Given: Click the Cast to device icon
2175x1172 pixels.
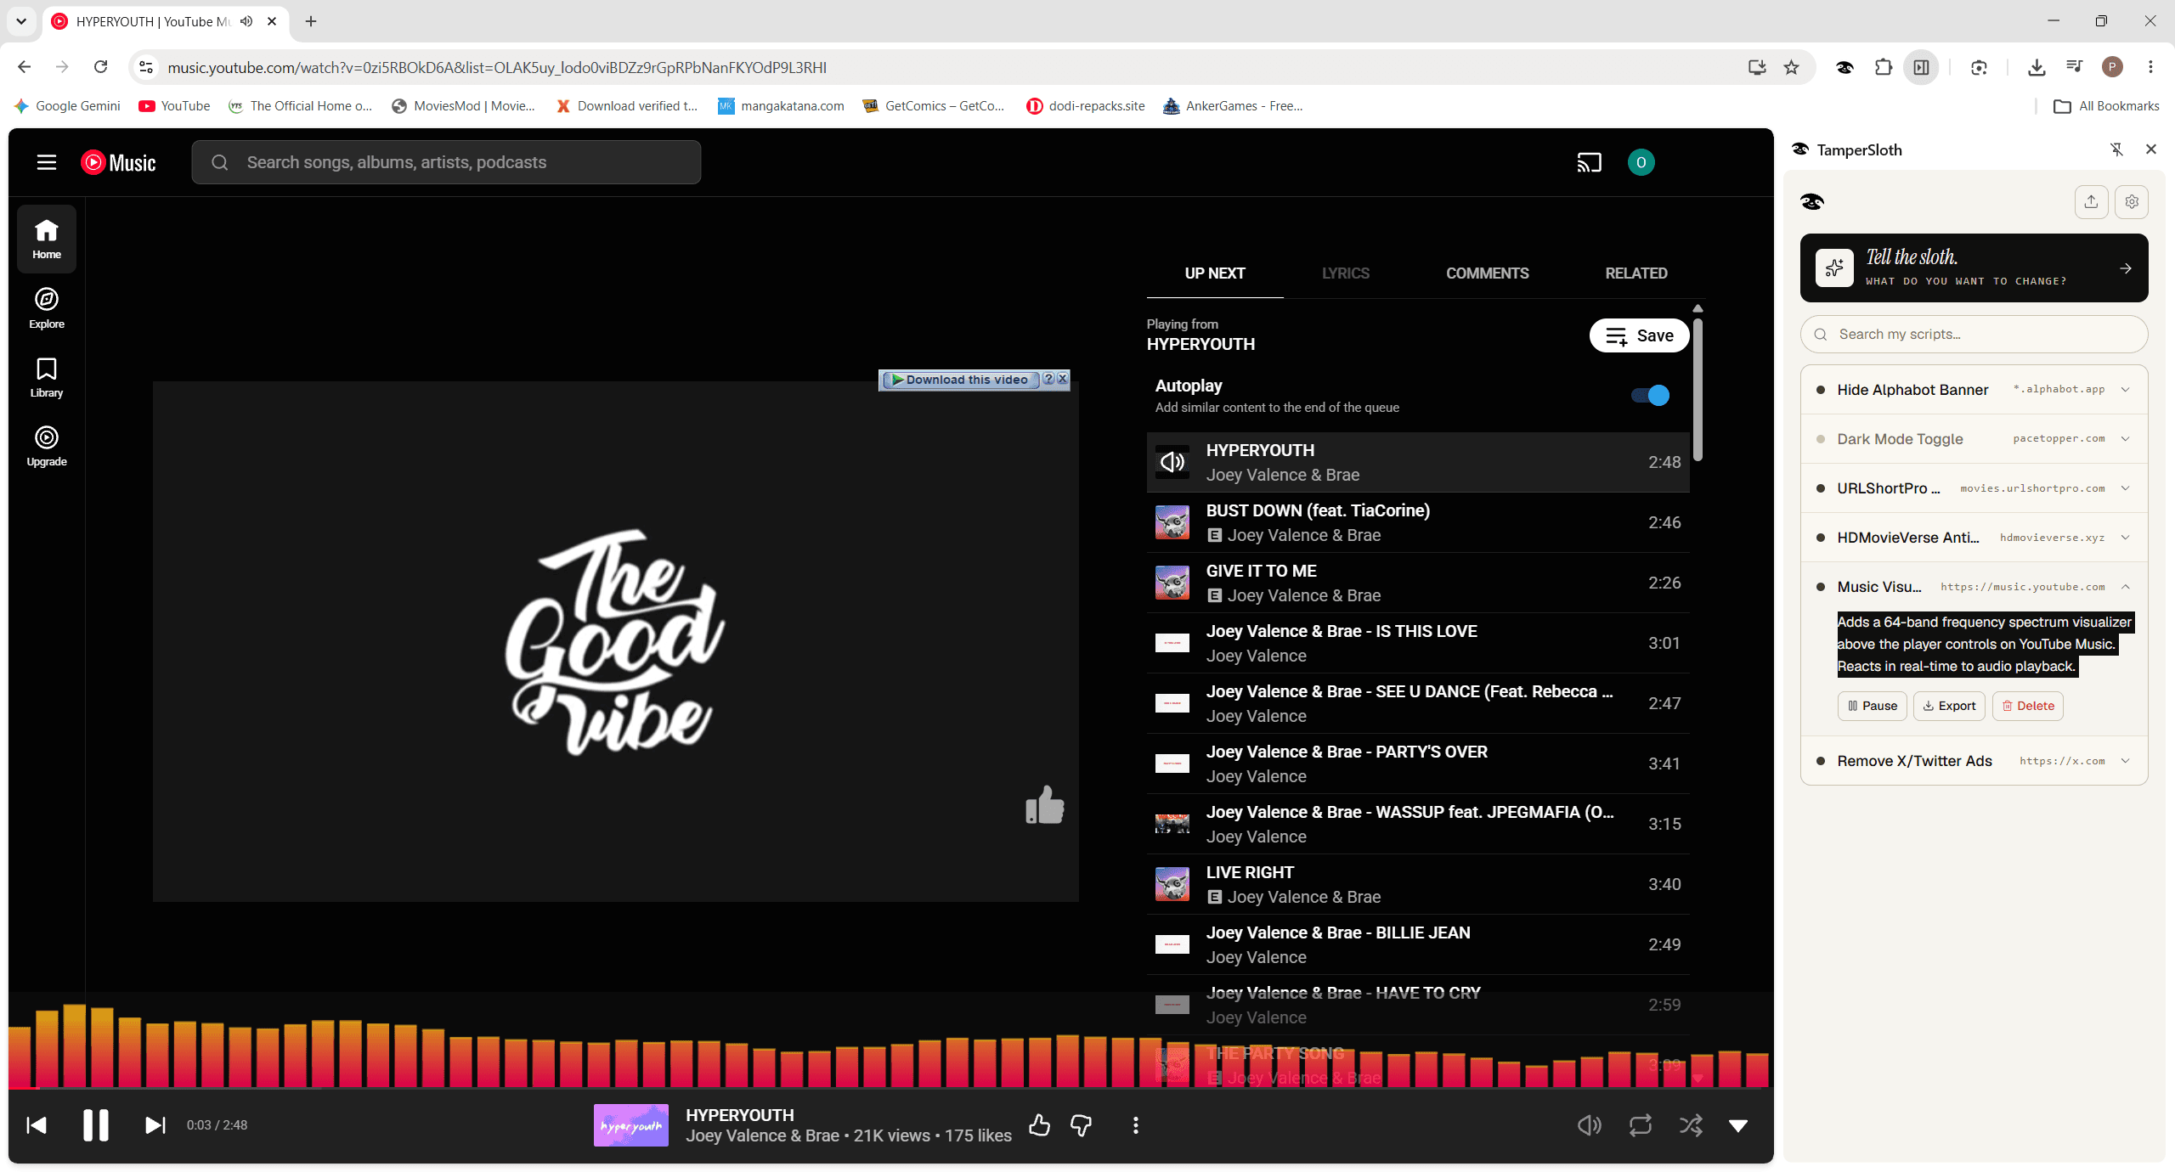Looking at the screenshot, I should pyautogui.click(x=1589, y=162).
